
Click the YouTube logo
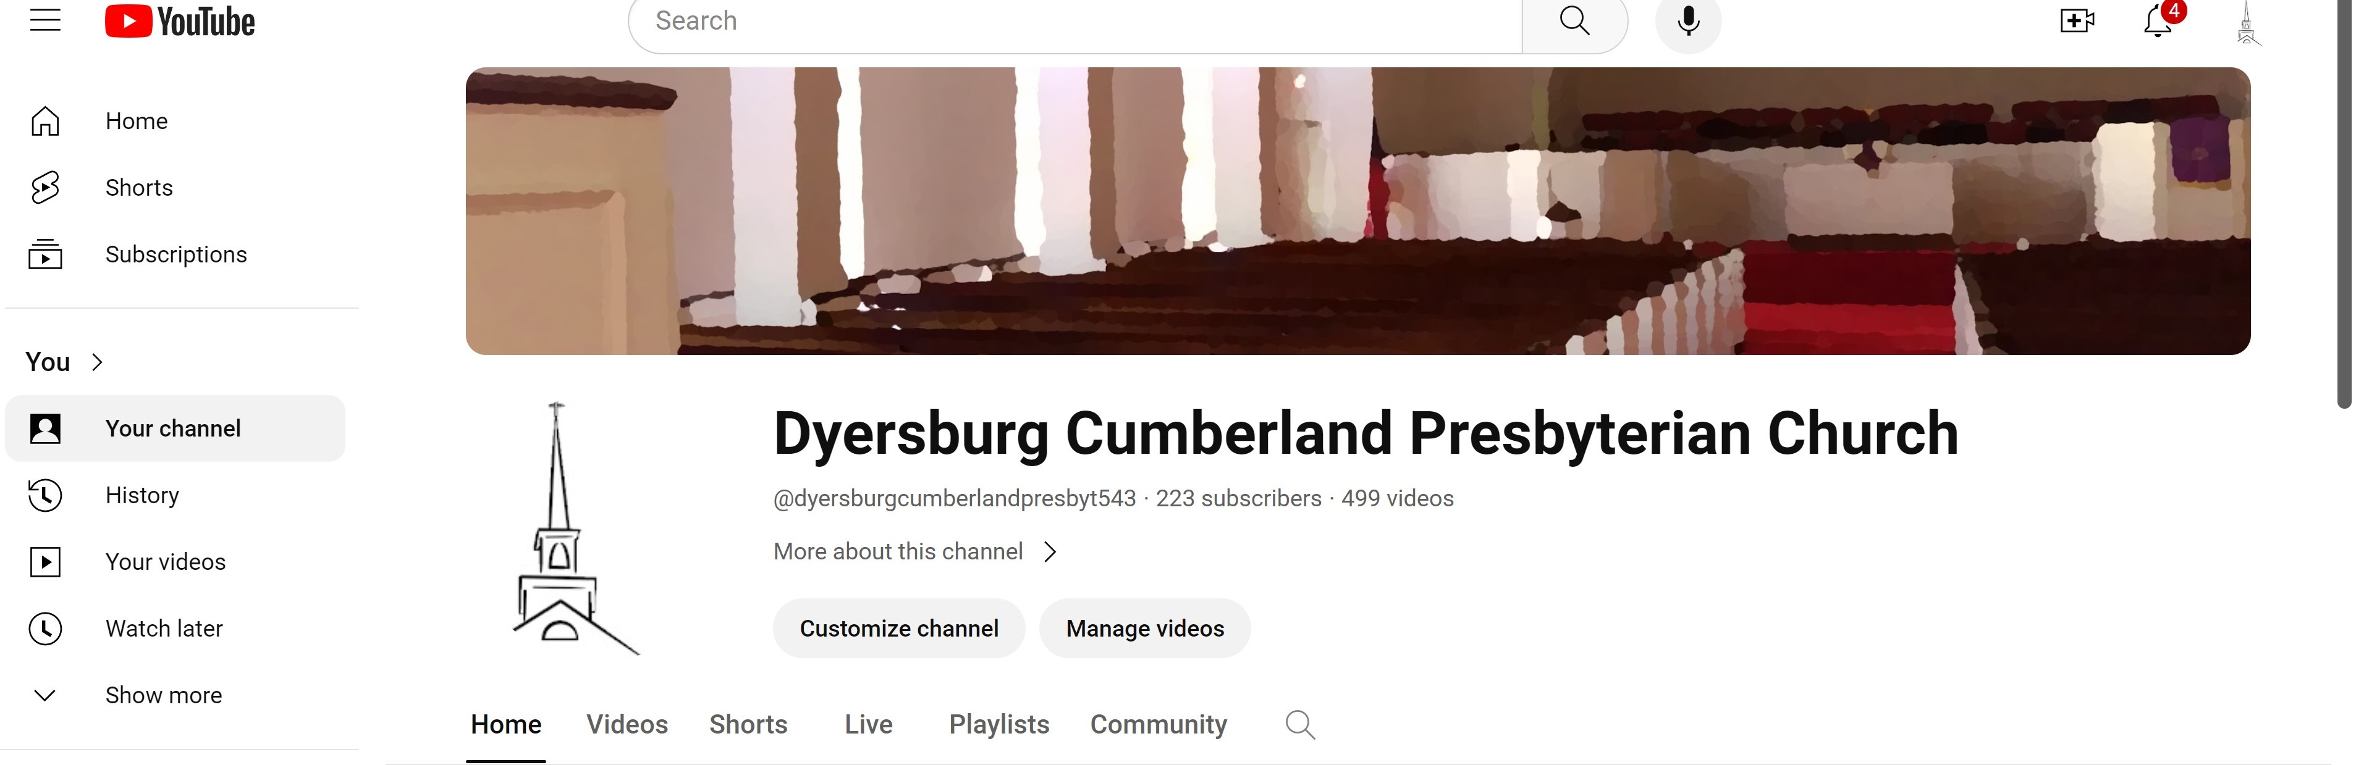[x=179, y=21]
